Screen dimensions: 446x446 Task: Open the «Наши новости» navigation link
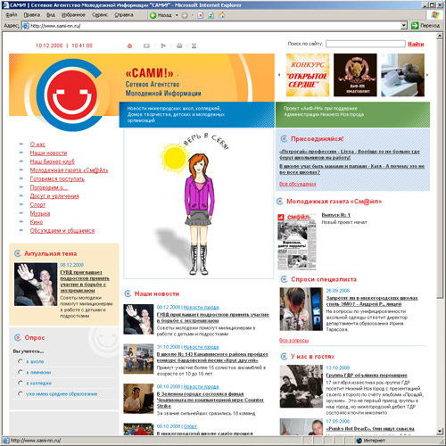(48, 153)
